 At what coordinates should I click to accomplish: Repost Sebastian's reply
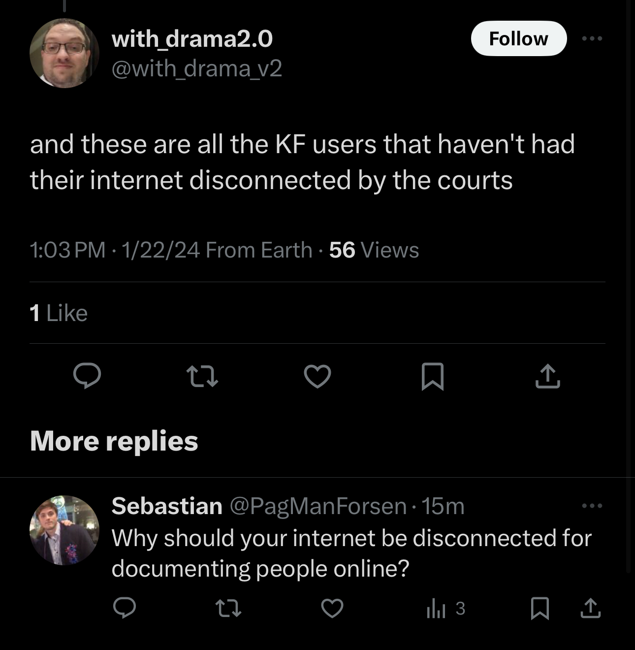click(229, 608)
